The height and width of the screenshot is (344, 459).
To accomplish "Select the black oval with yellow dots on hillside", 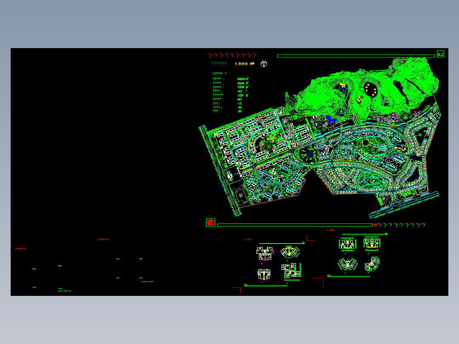I will pyautogui.click(x=370, y=89).
